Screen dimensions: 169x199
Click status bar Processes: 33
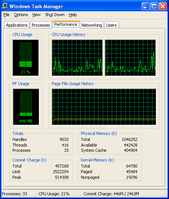coord(15,194)
